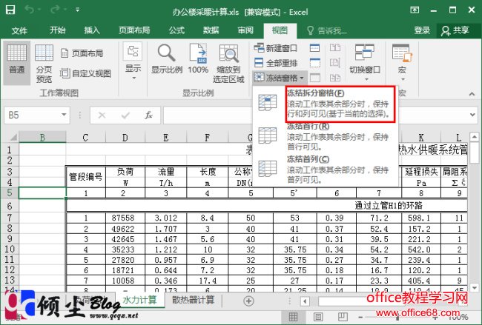Image resolution: width=482 pixels, height=325 pixels.
Task: Click the Split window icon
Action: [314, 48]
